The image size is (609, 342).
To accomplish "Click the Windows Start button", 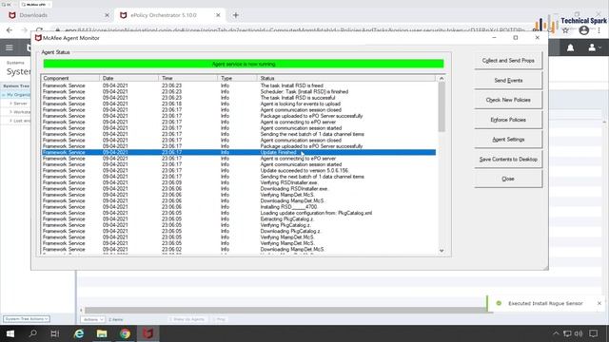I will click(x=10, y=333).
